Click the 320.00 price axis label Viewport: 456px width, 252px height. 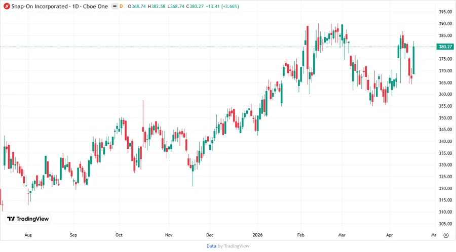click(x=445, y=188)
